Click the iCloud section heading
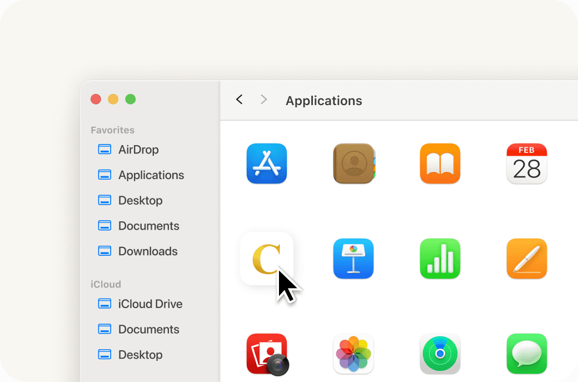Screen dimensions: 578x382 point(106,284)
